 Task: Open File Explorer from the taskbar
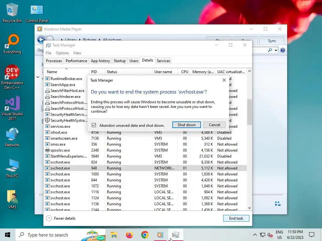click(114, 235)
